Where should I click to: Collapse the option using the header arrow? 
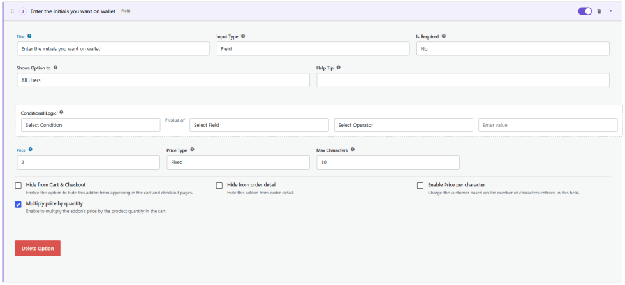[x=610, y=11]
